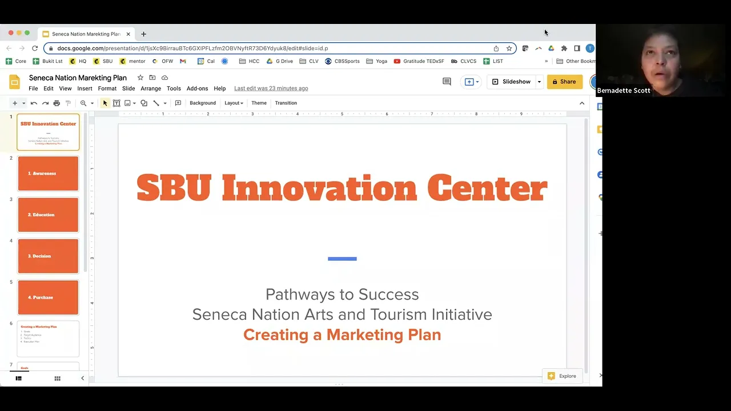
Task: Click the yellow Share button
Action: pyautogui.click(x=564, y=82)
